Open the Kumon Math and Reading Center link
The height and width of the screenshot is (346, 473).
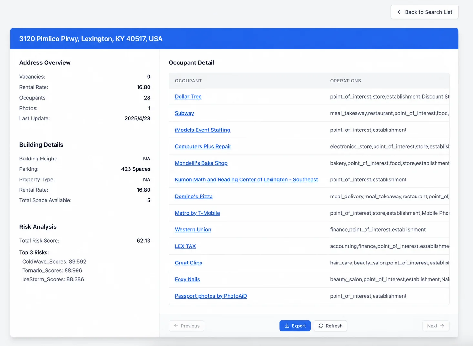[x=246, y=180]
